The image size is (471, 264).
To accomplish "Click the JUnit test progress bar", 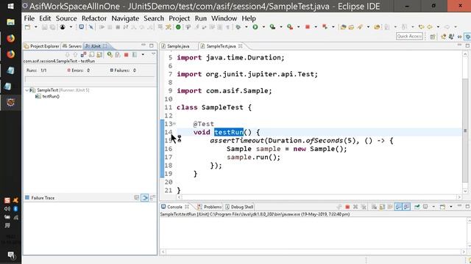I will coord(90,79).
